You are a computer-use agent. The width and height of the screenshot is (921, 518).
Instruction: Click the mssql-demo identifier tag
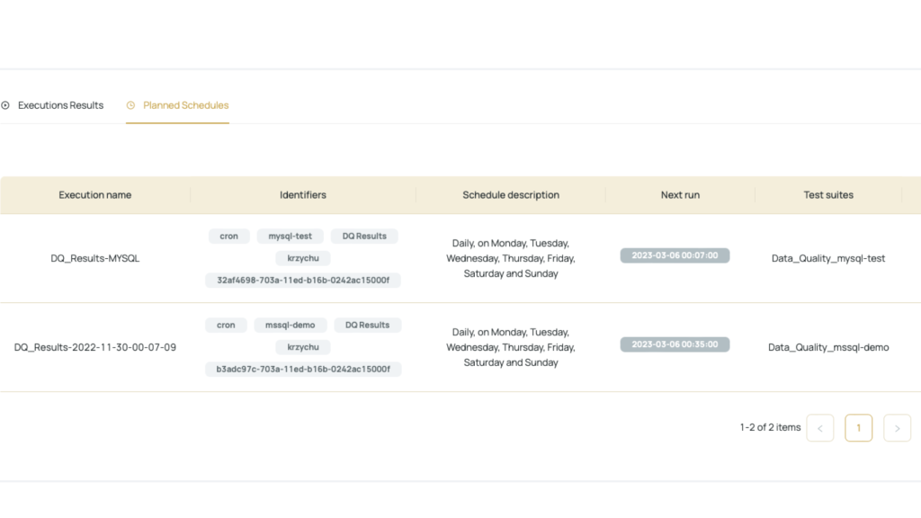(291, 325)
